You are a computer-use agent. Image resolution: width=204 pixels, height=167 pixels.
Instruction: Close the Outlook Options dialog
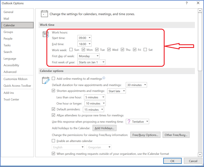point(198,3)
